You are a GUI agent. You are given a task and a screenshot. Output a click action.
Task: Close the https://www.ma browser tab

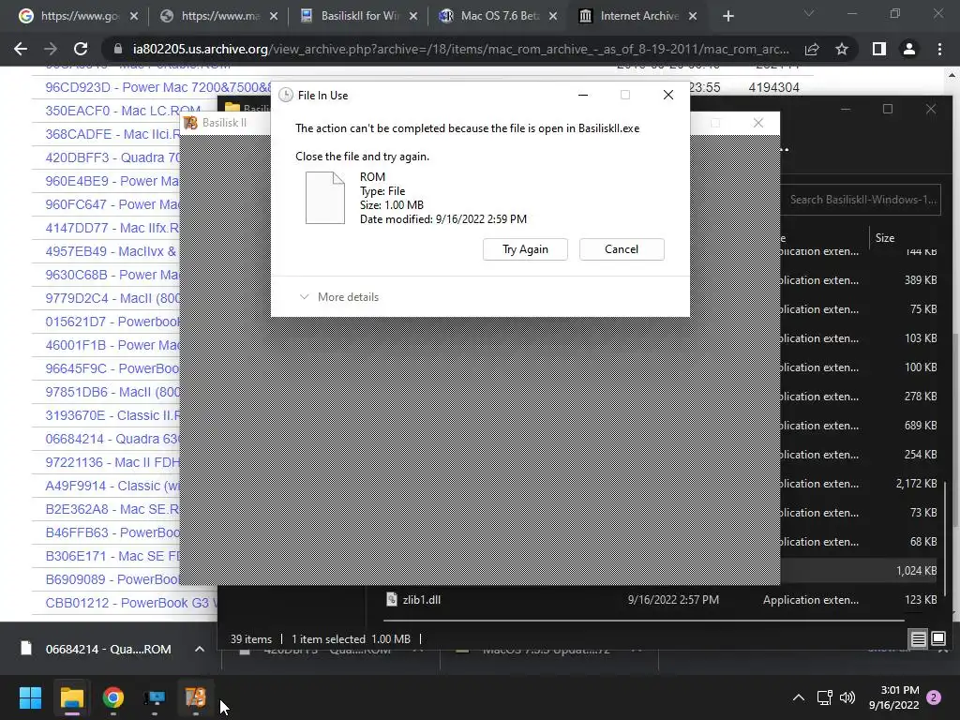coord(274,16)
